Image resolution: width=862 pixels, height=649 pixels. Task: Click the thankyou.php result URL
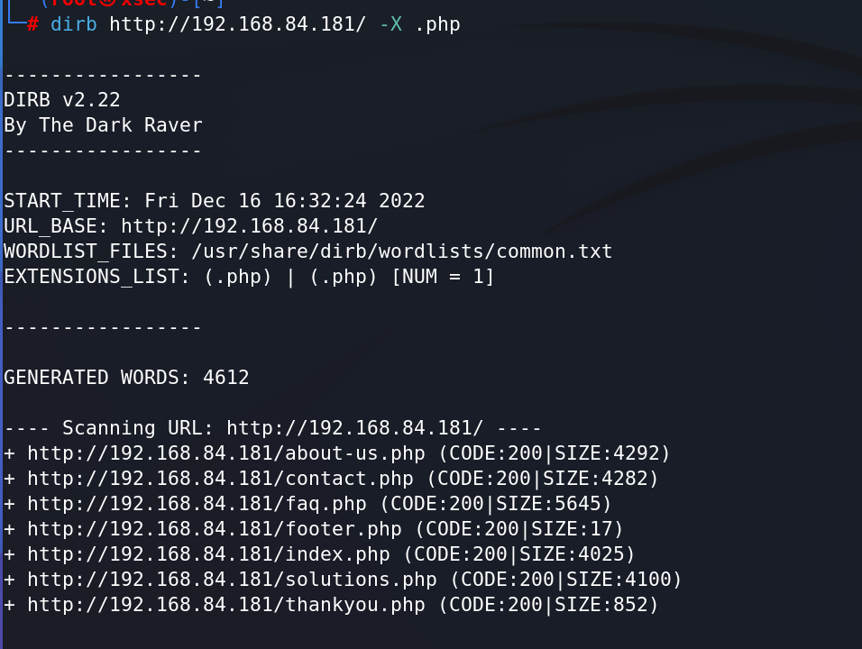pos(226,605)
